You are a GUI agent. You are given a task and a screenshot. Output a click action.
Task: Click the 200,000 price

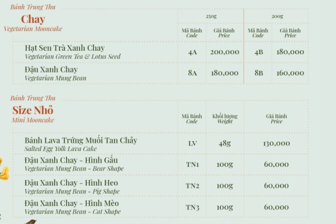point(224,52)
